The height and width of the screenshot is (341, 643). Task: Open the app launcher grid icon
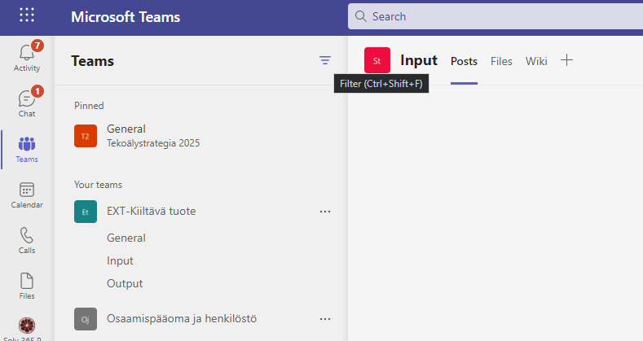(x=27, y=15)
